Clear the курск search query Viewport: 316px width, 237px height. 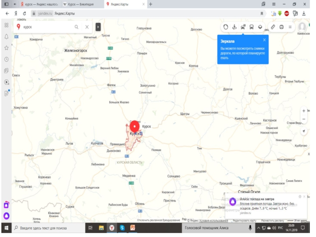(87, 27)
